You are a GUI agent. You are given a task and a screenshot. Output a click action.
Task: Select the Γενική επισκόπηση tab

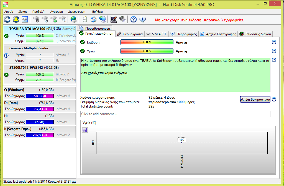tap(96, 34)
